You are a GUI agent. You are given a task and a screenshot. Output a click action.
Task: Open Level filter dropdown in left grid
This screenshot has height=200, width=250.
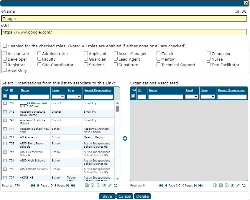pos(58,96)
